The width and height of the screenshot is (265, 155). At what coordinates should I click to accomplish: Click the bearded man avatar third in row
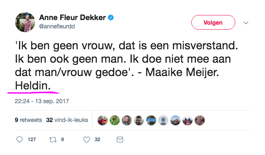(x=127, y=120)
